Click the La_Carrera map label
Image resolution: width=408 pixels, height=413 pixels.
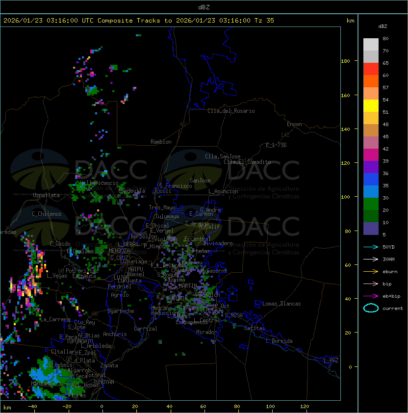coord(55,319)
